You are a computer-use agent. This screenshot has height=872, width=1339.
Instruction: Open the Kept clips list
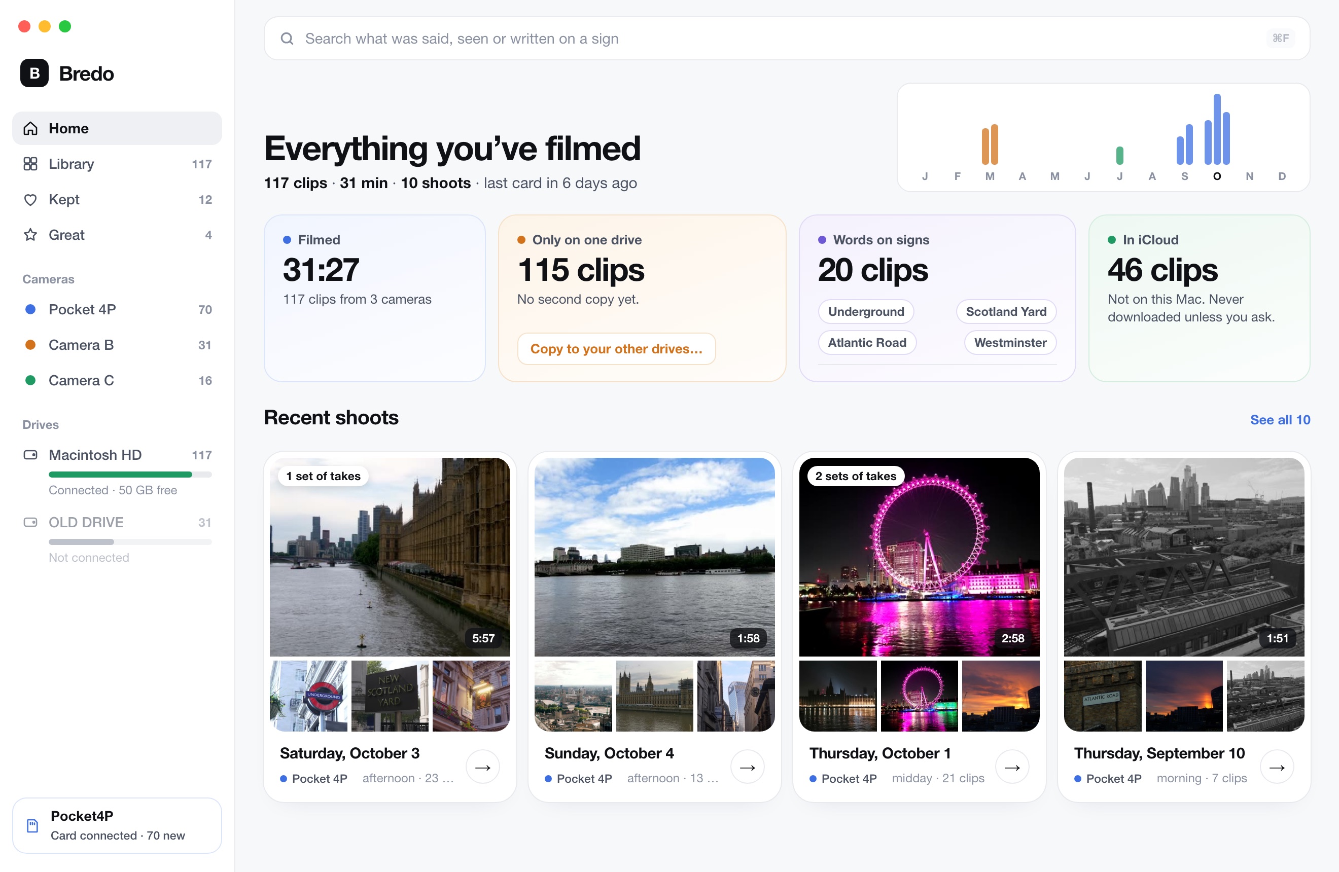click(x=117, y=200)
